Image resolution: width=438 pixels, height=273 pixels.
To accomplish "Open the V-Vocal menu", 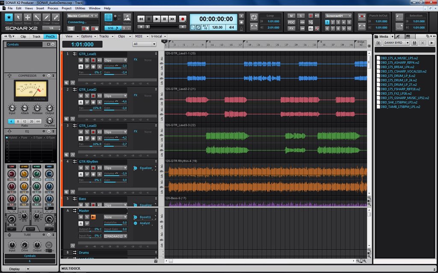I will click(158, 36).
